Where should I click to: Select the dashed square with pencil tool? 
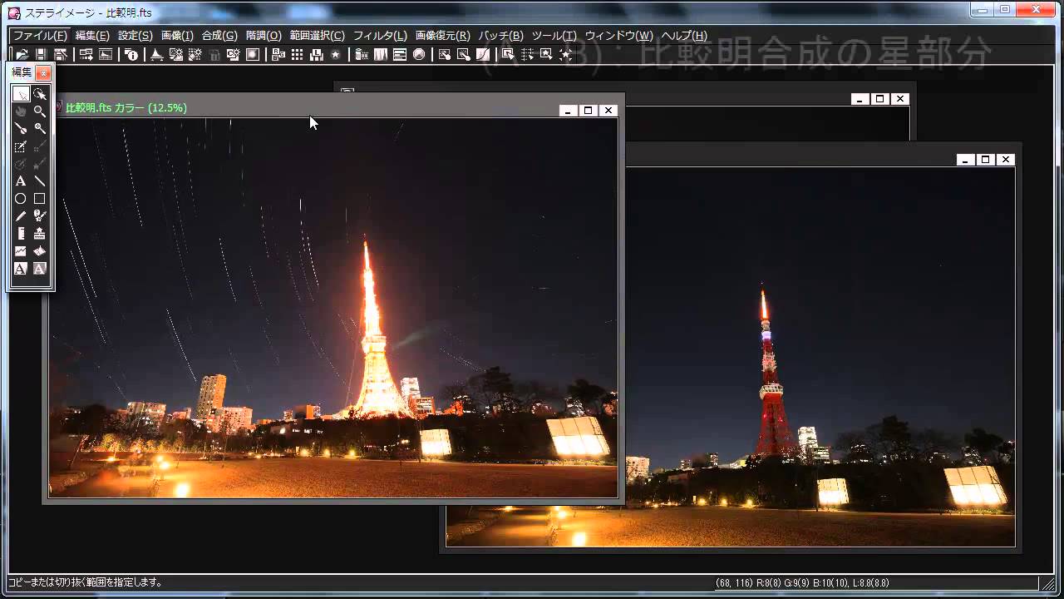tap(21, 147)
